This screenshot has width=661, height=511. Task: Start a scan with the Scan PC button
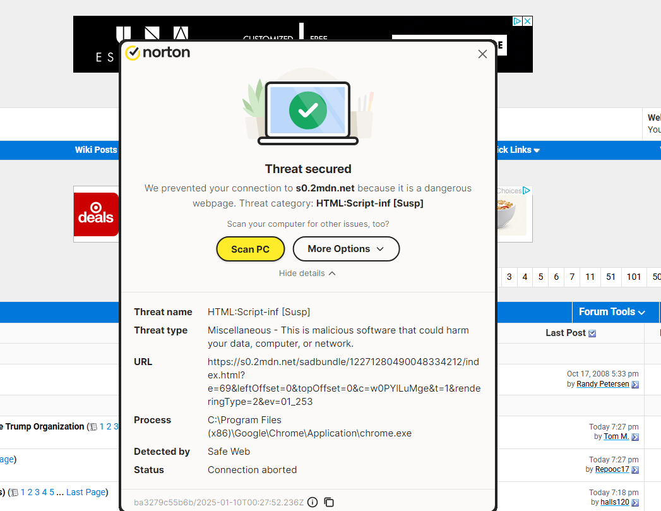click(250, 249)
